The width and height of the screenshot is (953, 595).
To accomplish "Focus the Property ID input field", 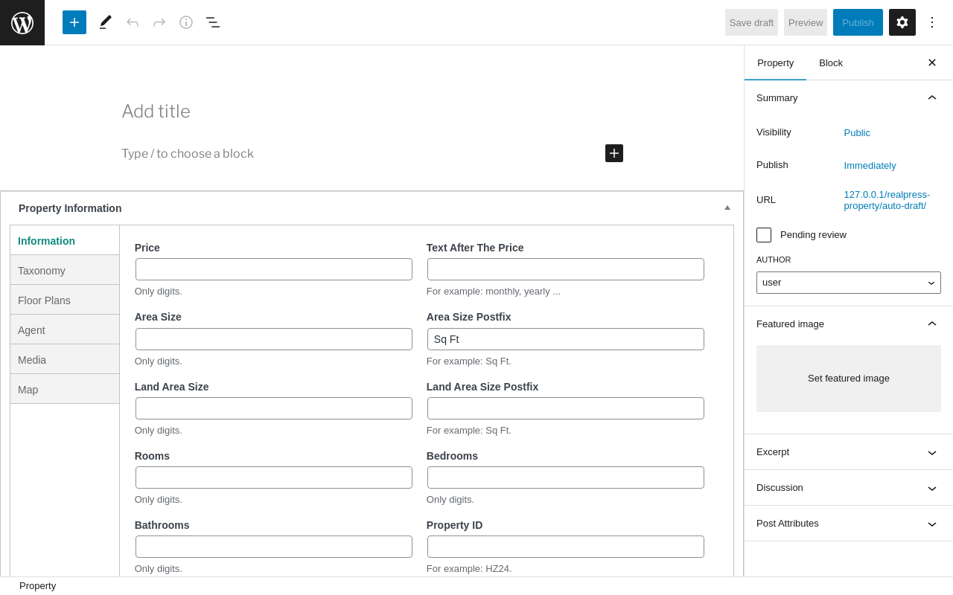I will tap(566, 547).
